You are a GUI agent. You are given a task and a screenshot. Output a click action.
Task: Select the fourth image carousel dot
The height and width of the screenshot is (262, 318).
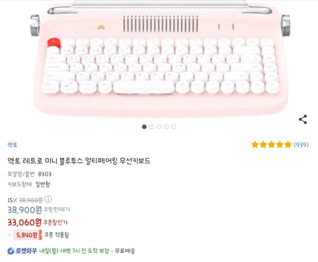click(166, 127)
